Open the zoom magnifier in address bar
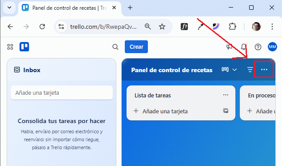Viewport: 282px width, 166px height. pos(147,27)
